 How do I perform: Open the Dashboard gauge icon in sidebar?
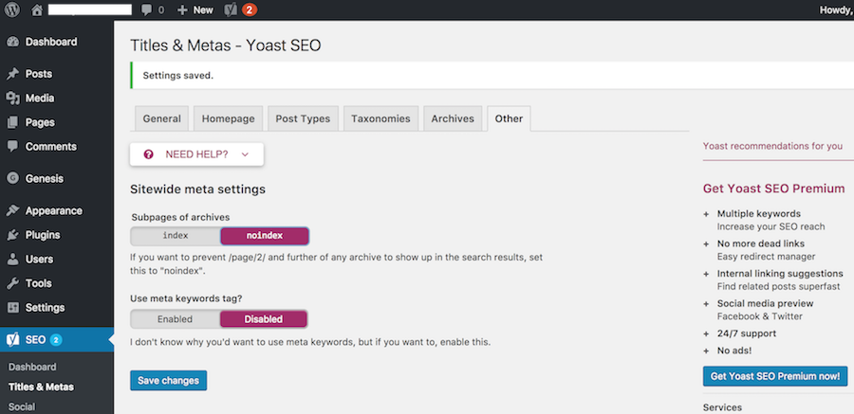coord(13,42)
